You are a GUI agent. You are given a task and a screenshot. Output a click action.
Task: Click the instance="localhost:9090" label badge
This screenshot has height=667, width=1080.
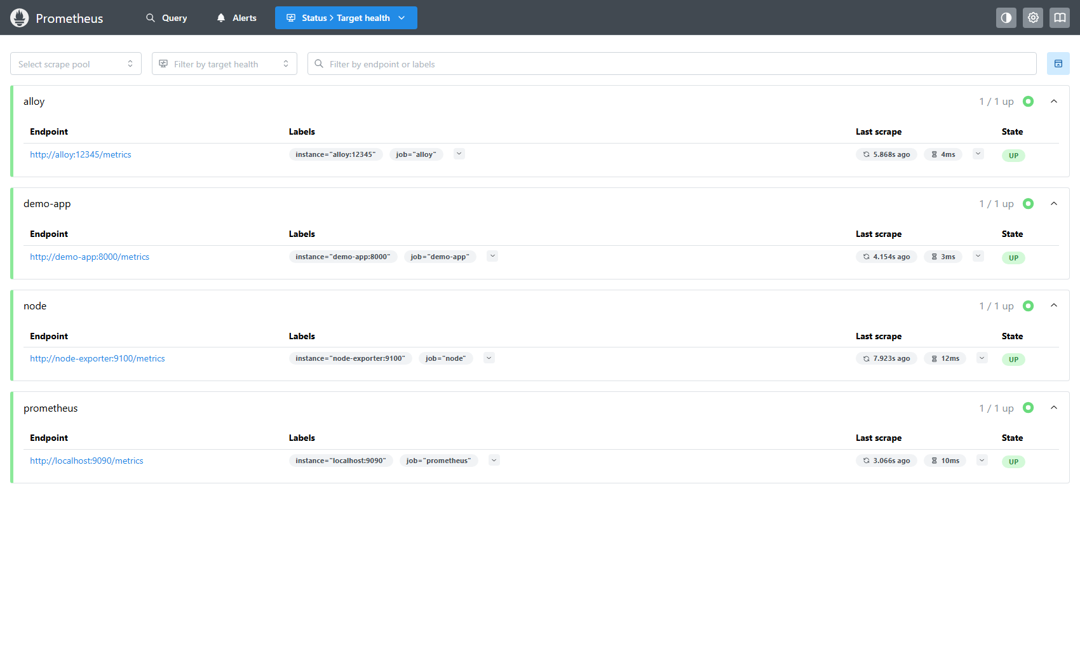pyautogui.click(x=341, y=461)
